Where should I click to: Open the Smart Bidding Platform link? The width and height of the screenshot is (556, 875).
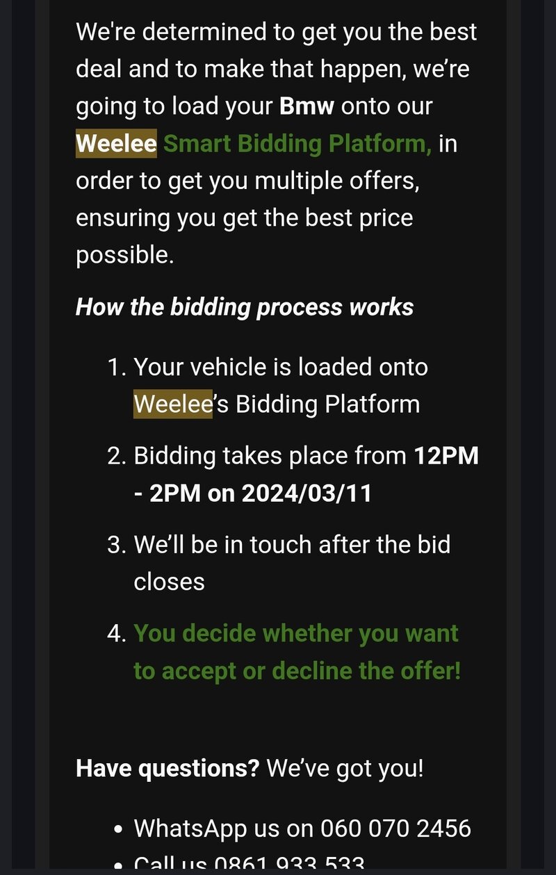pos(297,144)
